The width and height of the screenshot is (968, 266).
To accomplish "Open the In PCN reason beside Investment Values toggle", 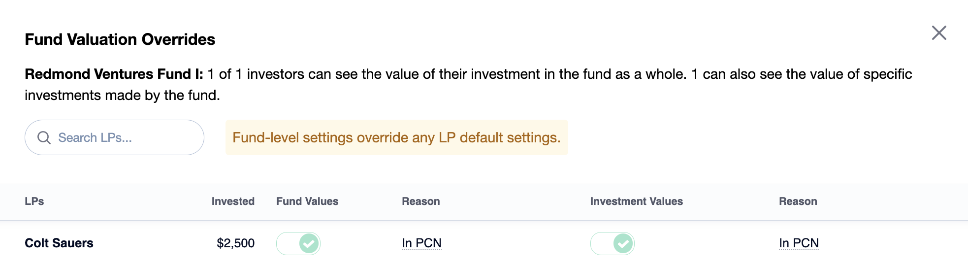I will (x=799, y=243).
